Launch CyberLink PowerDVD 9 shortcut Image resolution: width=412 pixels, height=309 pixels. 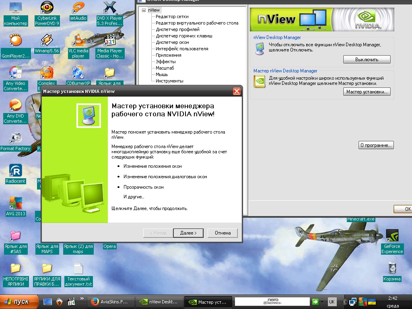tap(47, 13)
